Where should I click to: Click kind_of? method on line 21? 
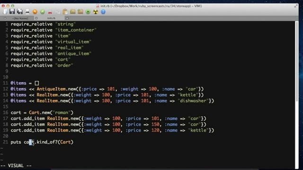point(47,142)
